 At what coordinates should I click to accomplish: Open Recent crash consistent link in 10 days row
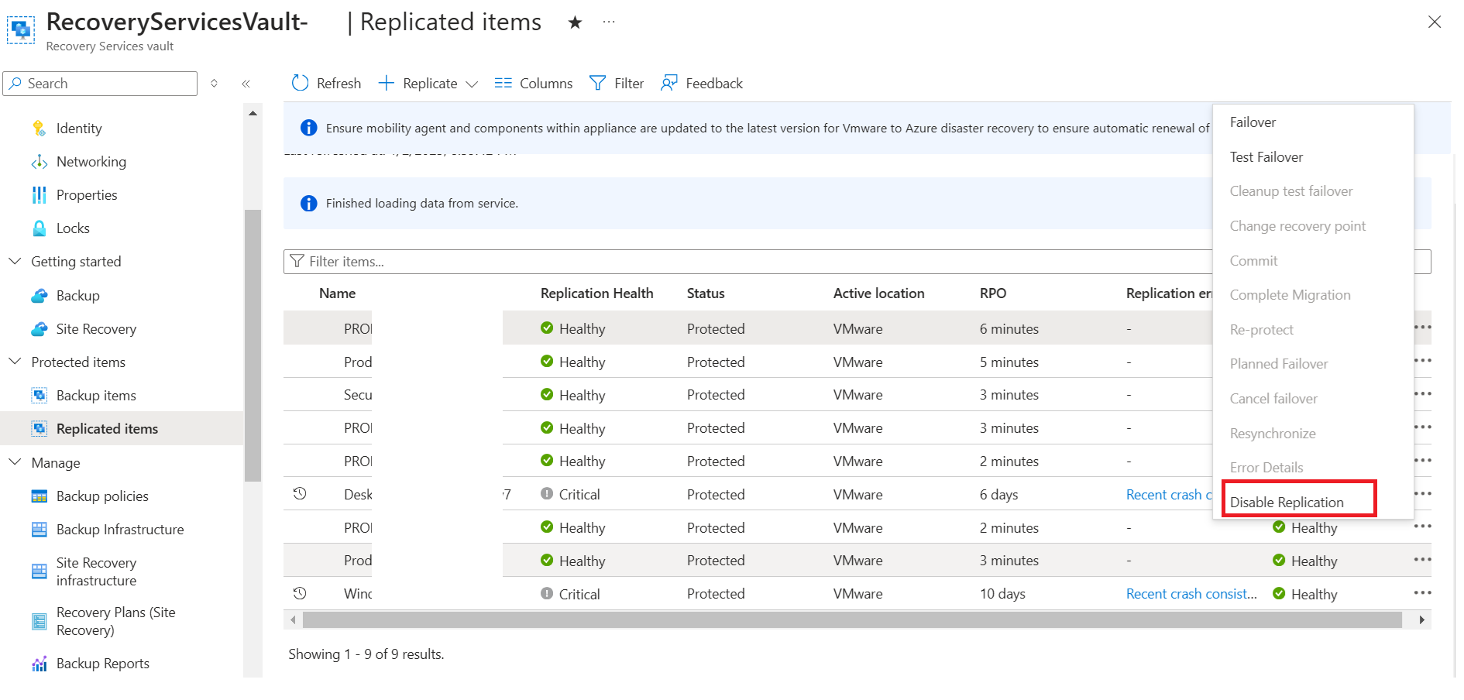pos(1191,594)
